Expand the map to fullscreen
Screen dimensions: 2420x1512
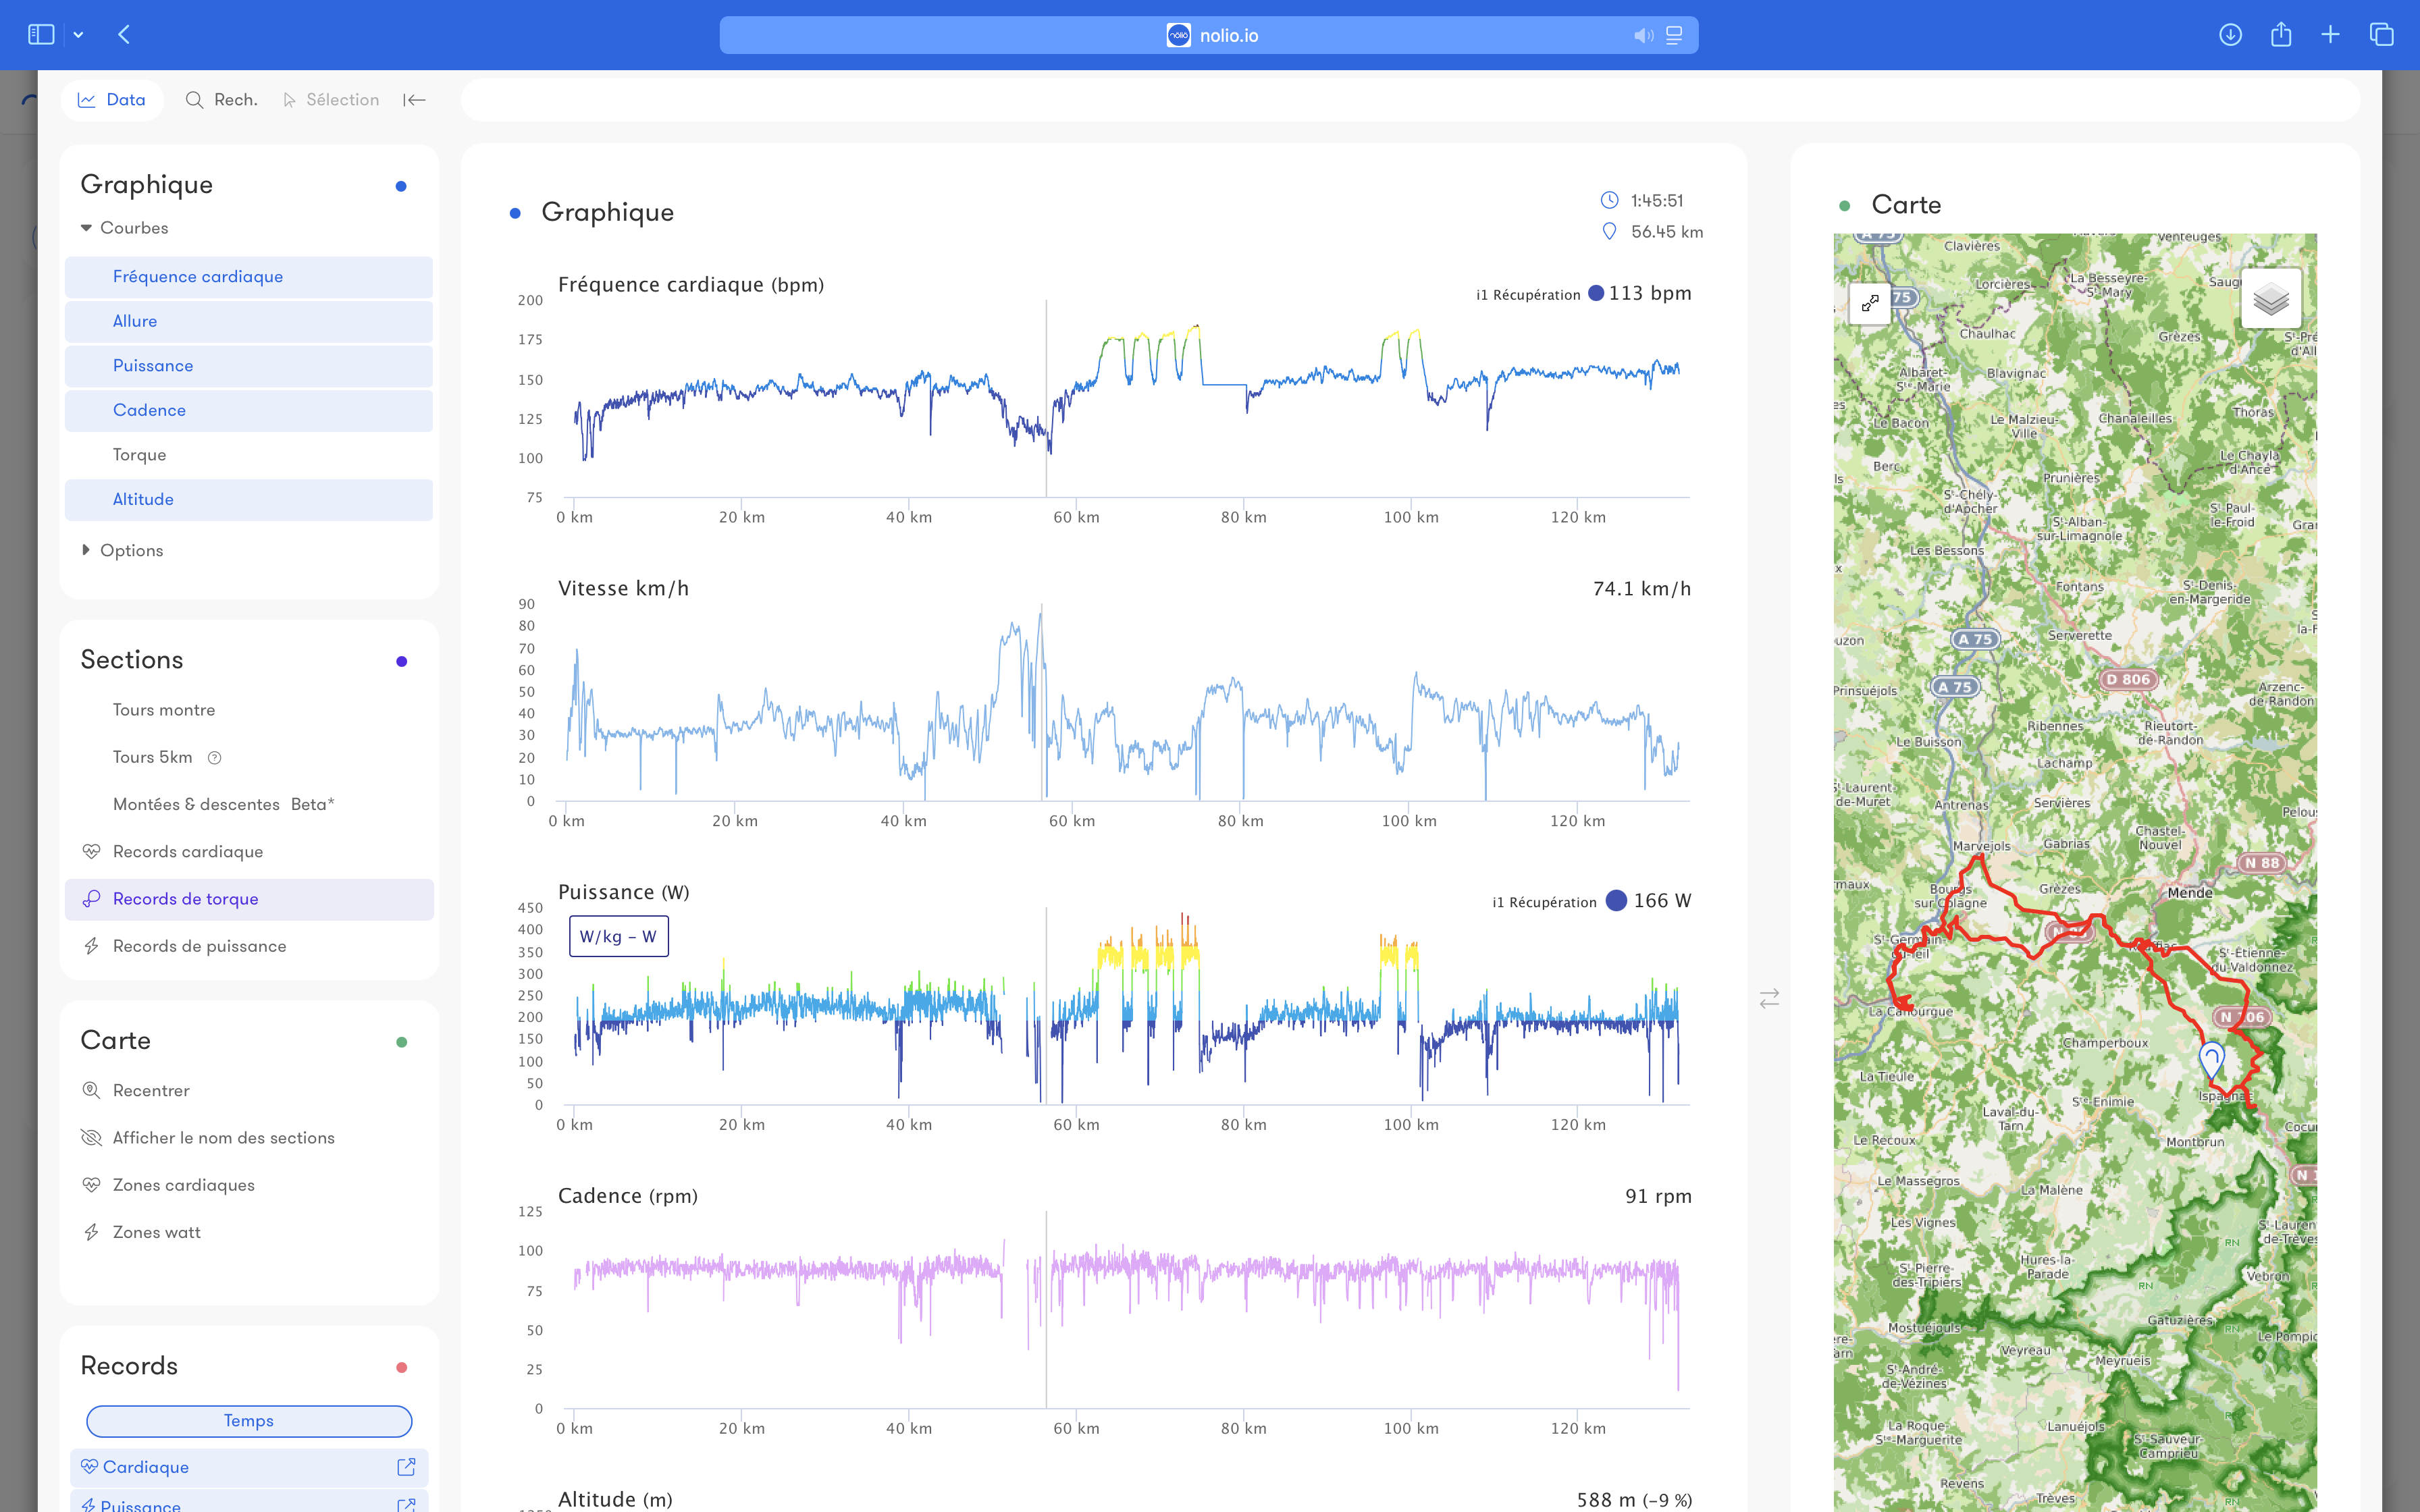point(1869,302)
